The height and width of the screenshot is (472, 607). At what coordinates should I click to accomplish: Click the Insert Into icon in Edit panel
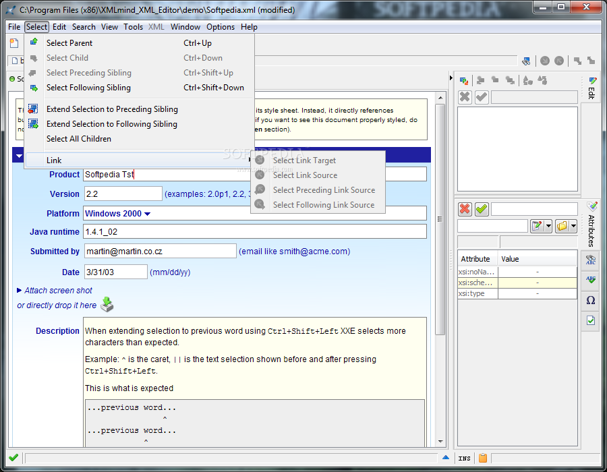coord(495,80)
